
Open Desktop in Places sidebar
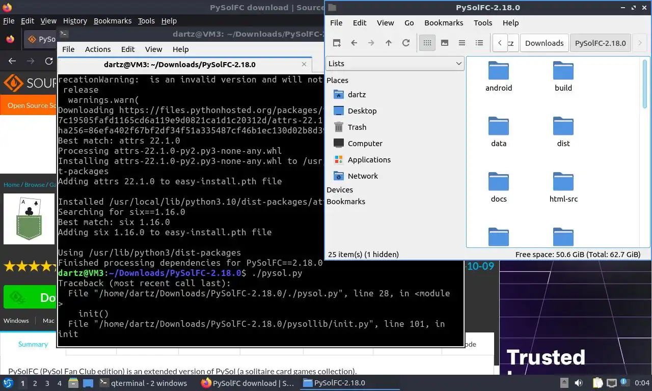pos(362,111)
